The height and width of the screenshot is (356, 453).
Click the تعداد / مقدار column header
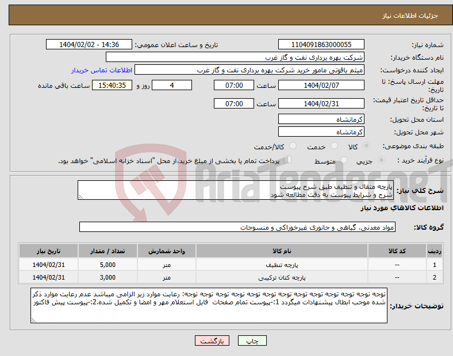pos(108,251)
